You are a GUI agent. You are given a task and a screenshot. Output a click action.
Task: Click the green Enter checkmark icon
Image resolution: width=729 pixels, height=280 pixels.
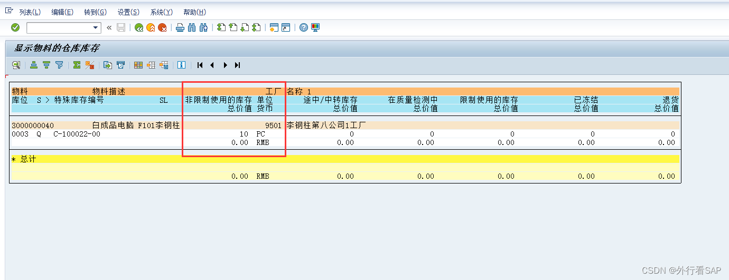[x=15, y=27]
